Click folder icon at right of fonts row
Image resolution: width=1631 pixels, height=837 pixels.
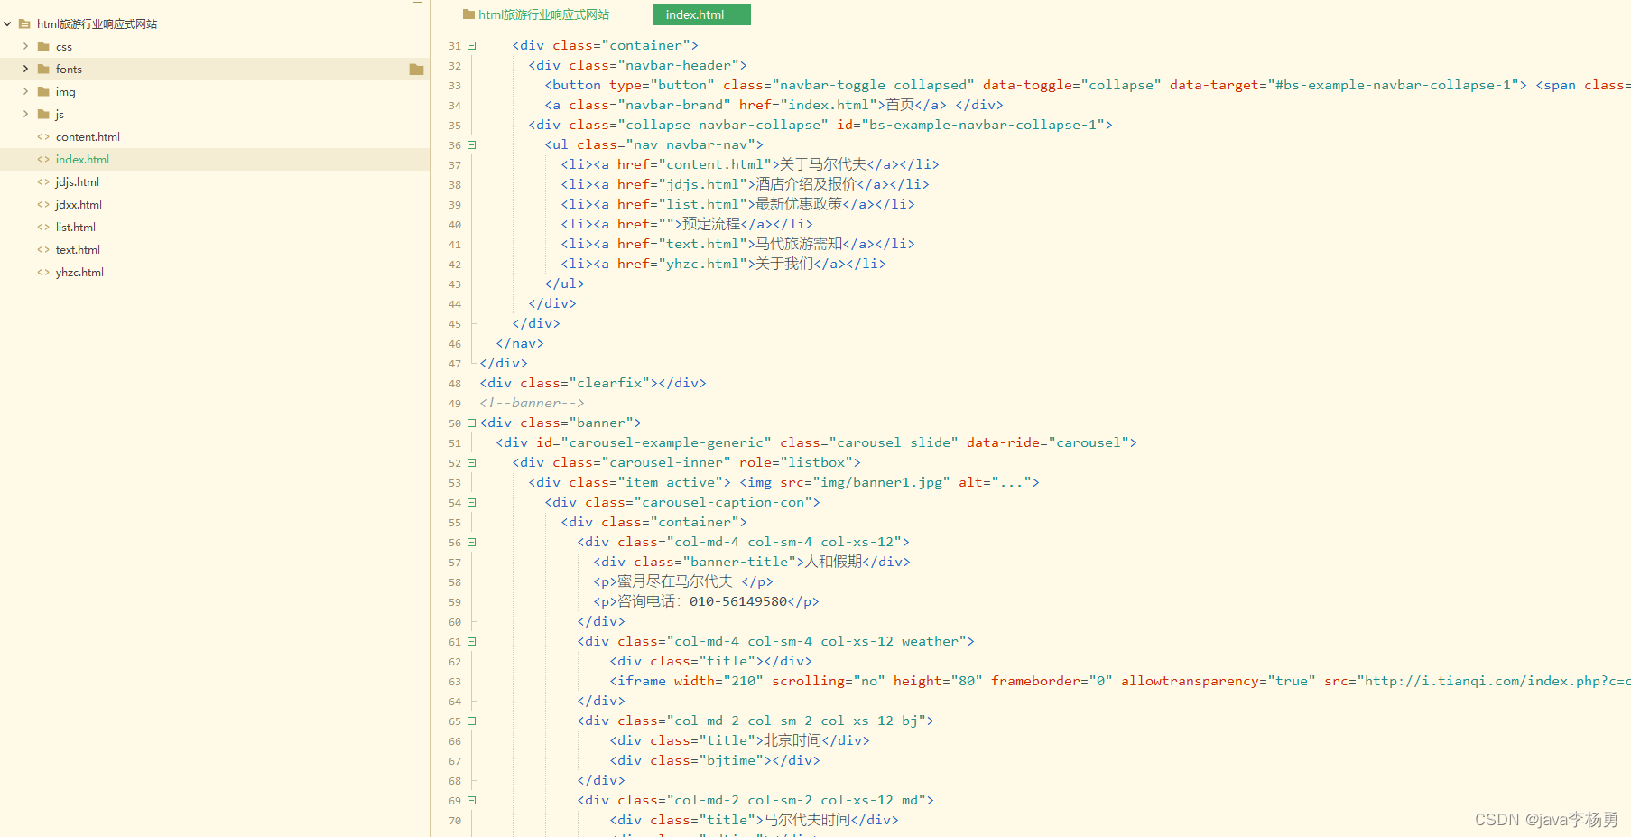(x=416, y=70)
